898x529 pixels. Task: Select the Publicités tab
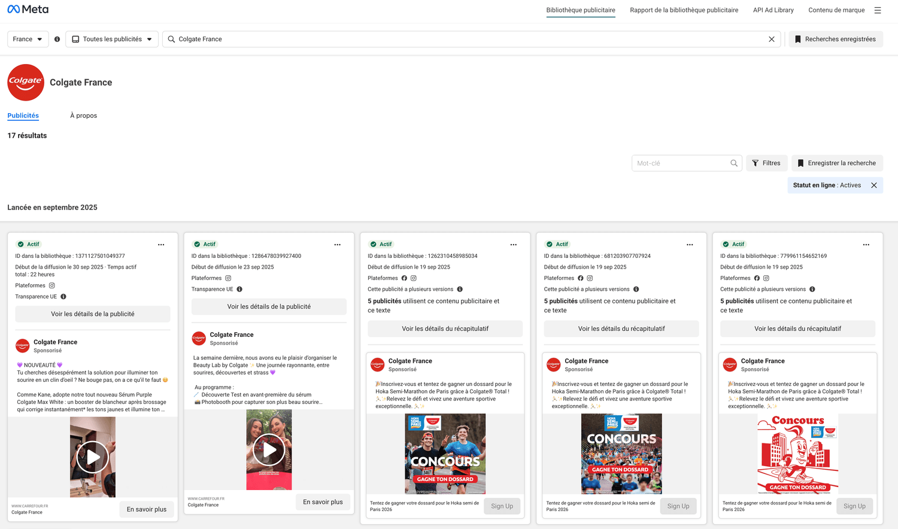click(23, 115)
